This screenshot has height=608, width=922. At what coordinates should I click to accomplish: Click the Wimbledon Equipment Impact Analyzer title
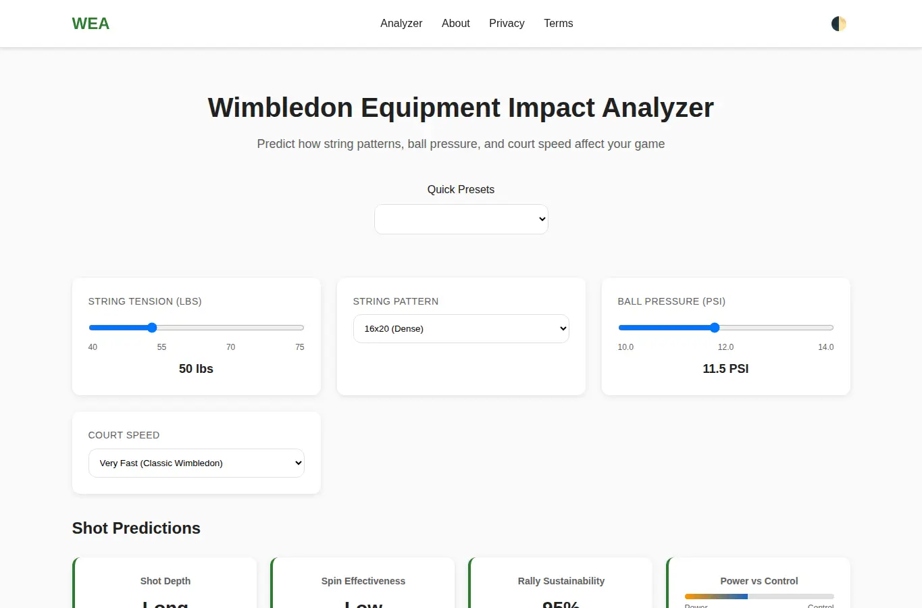[461, 108]
